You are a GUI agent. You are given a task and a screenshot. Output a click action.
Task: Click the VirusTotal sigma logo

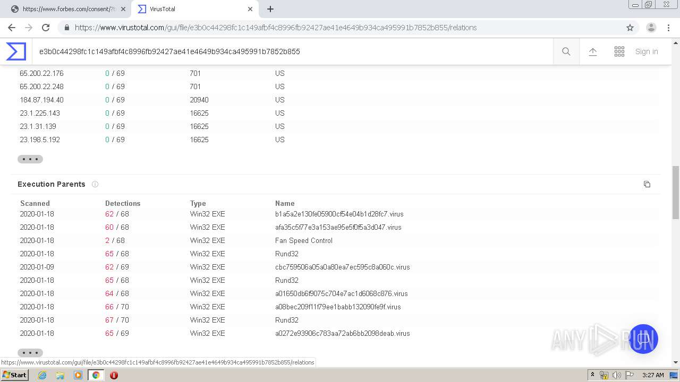coord(16,51)
